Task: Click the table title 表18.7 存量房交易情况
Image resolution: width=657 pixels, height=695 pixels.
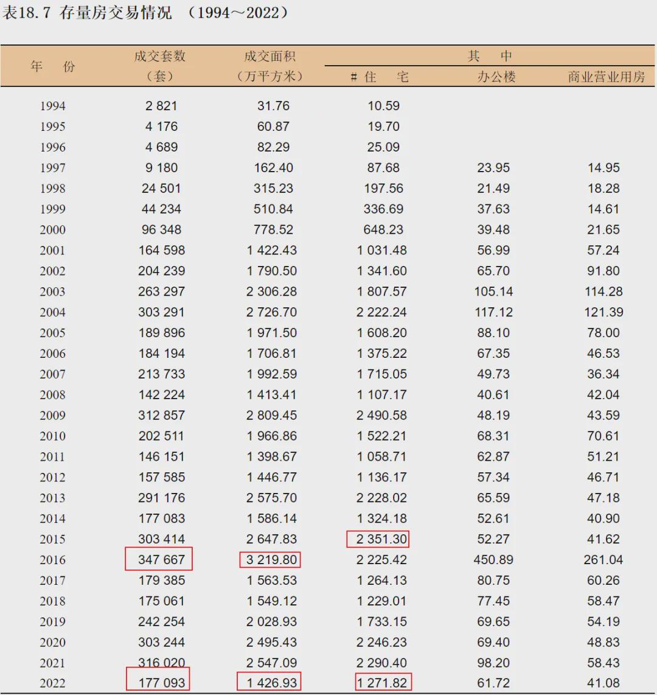Action: pos(87,13)
